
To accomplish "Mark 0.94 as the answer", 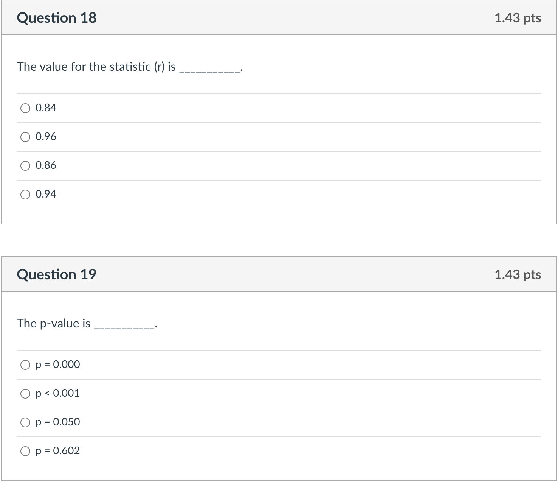I will tap(25, 195).
